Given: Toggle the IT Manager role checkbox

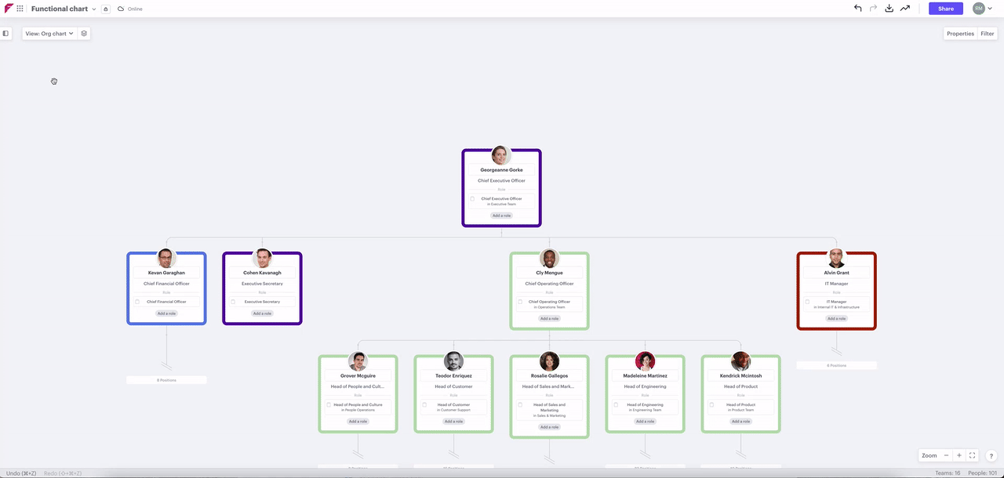Looking at the screenshot, I should pos(807,302).
